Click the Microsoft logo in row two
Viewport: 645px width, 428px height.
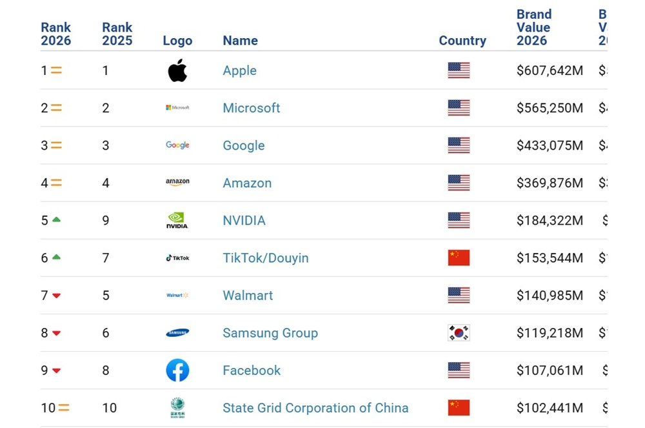point(177,108)
